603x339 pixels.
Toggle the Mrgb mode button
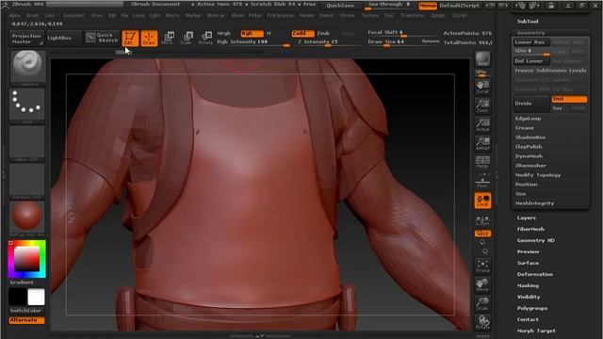coord(224,34)
